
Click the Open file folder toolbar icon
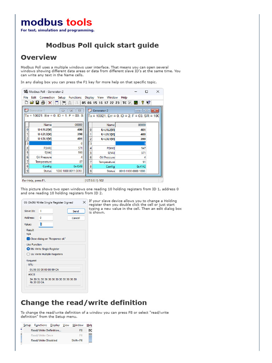pos(32,102)
